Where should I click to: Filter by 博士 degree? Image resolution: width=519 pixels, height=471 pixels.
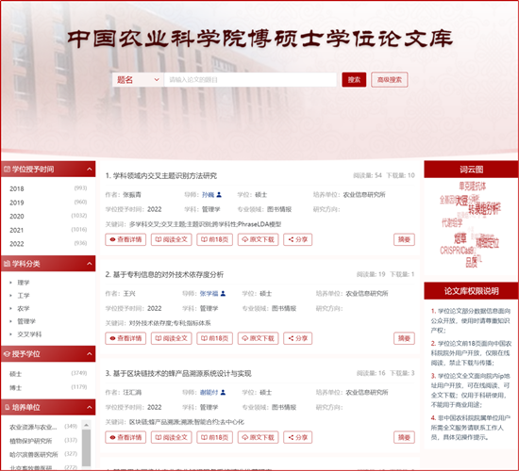(x=15, y=388)
